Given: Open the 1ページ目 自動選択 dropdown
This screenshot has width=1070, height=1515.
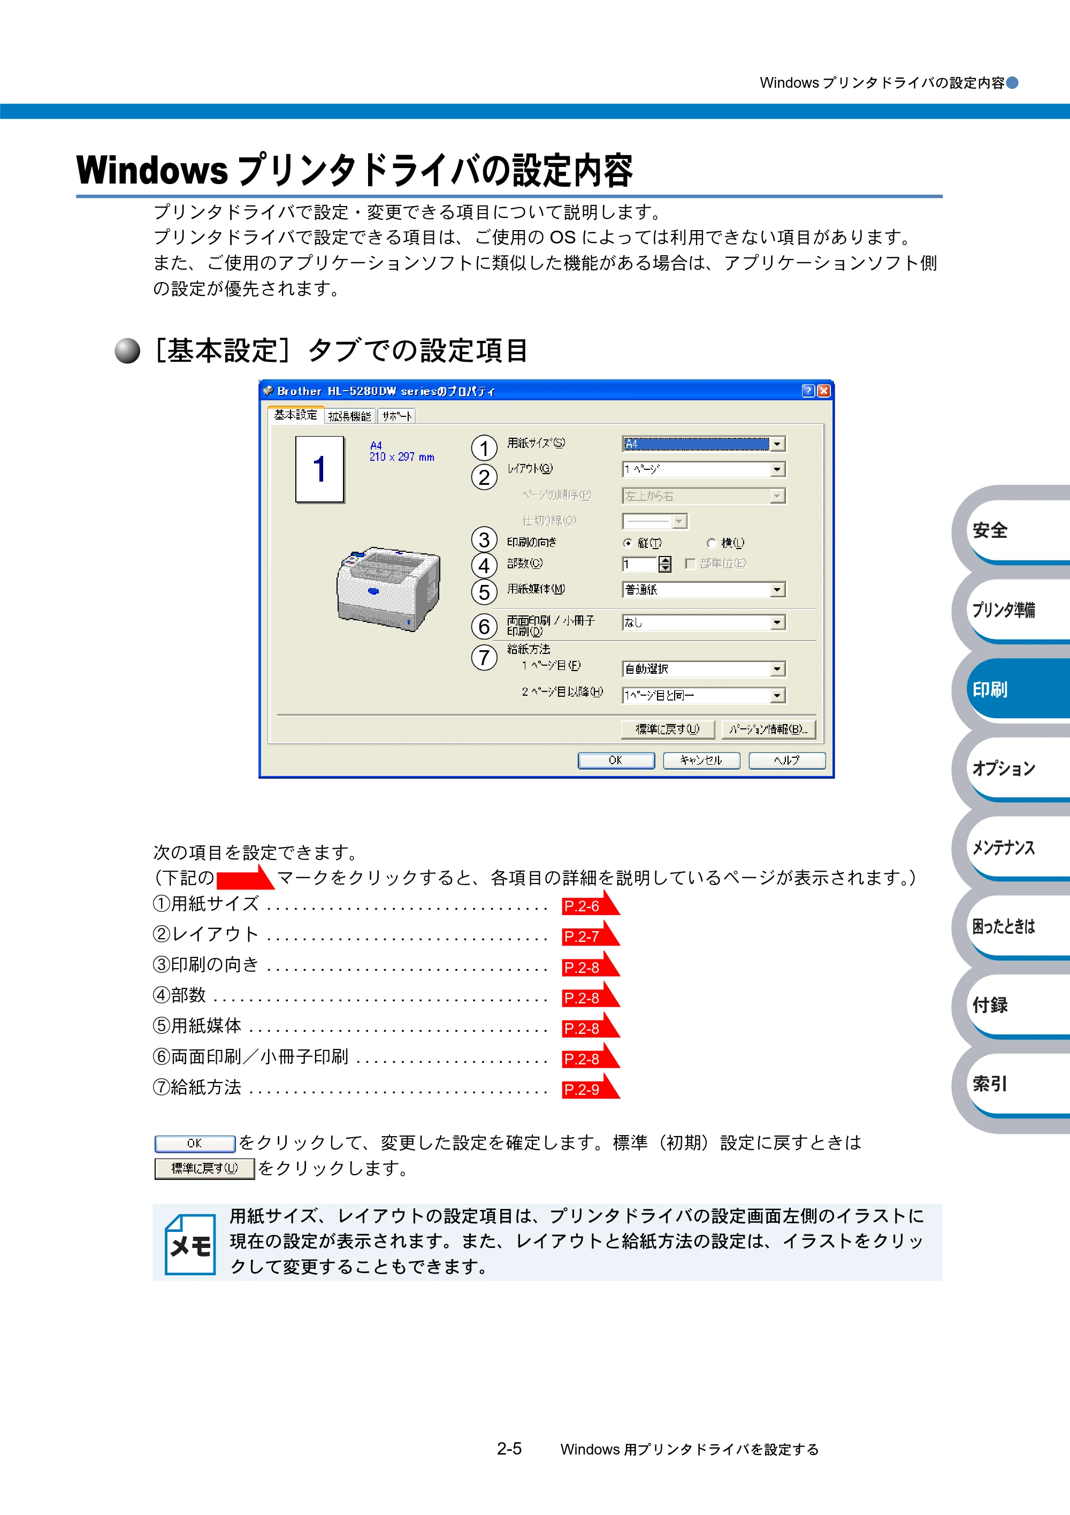Looking at the screenshot, I should [703, 669].
